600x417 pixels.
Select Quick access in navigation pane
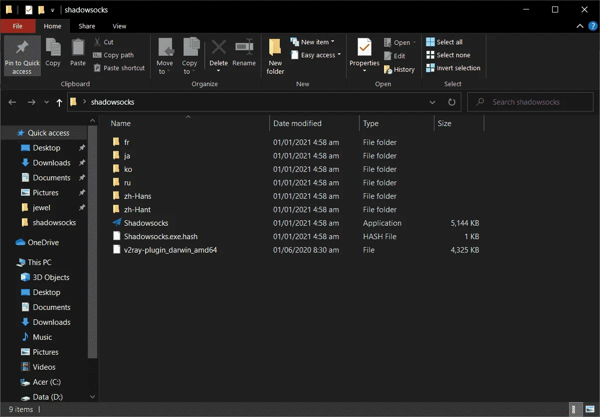tap(49, 133)
